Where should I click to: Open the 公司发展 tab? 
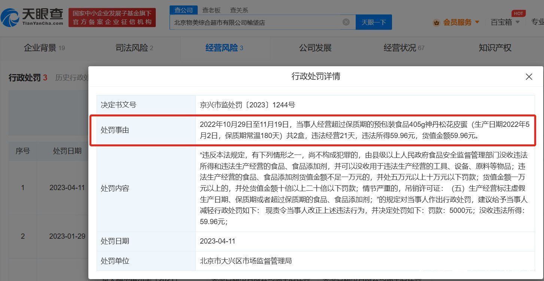tap(315, 48)
